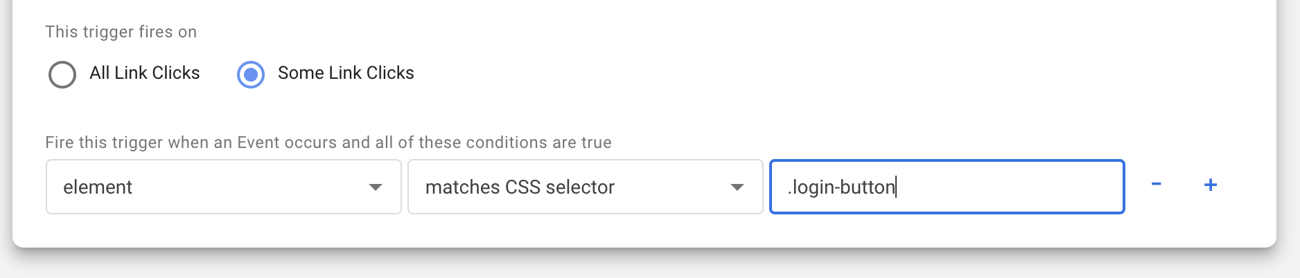
Task: Place cursor after .login-button text
Action: tap(897, 187)
